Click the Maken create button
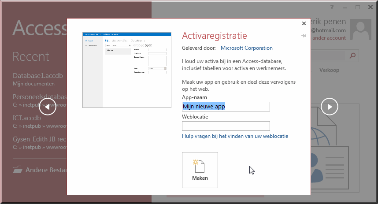 pyautogui.click(x=200, y=170)
